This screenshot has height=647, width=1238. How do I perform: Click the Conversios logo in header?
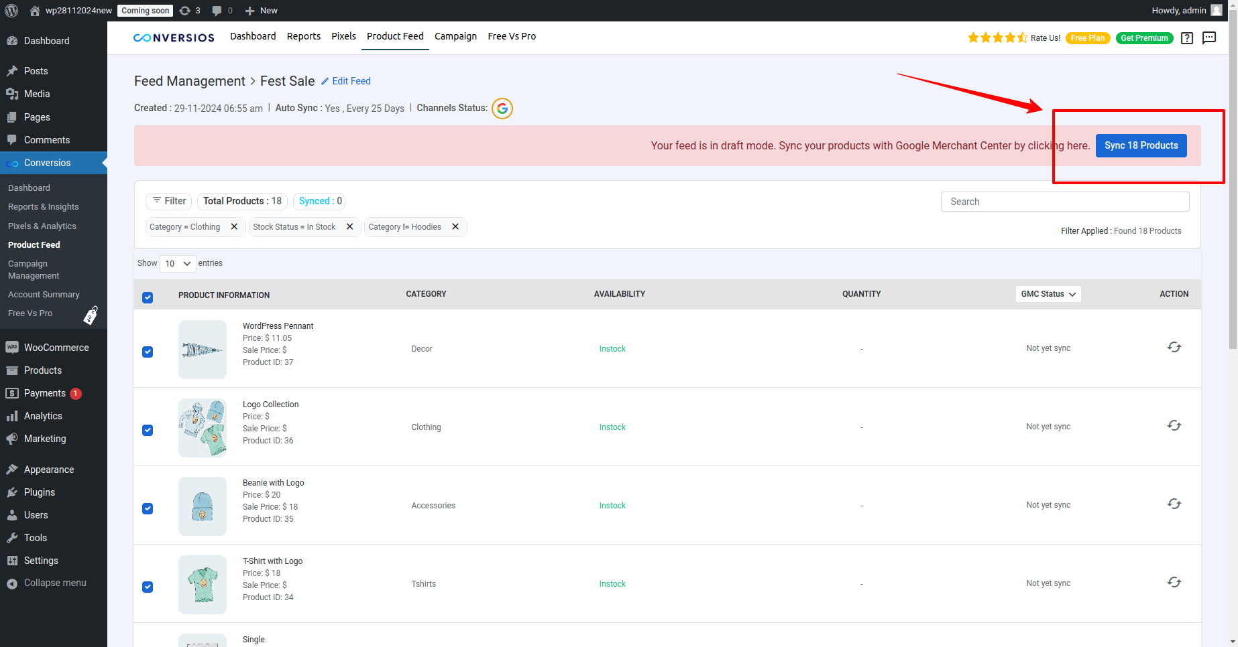point(174,38)
